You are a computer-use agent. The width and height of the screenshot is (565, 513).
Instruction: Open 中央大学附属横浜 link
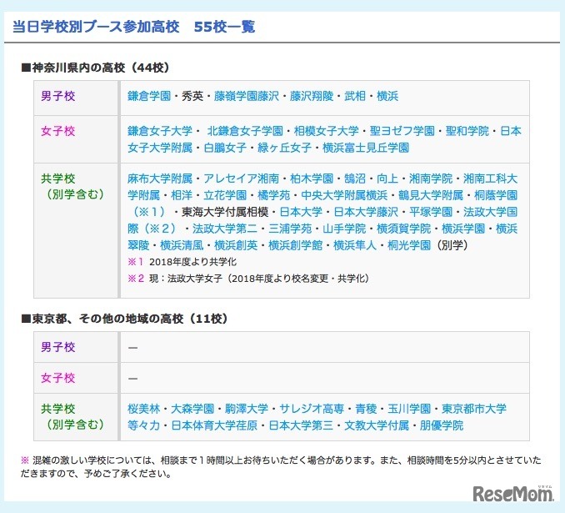click(x=344, y=195)
